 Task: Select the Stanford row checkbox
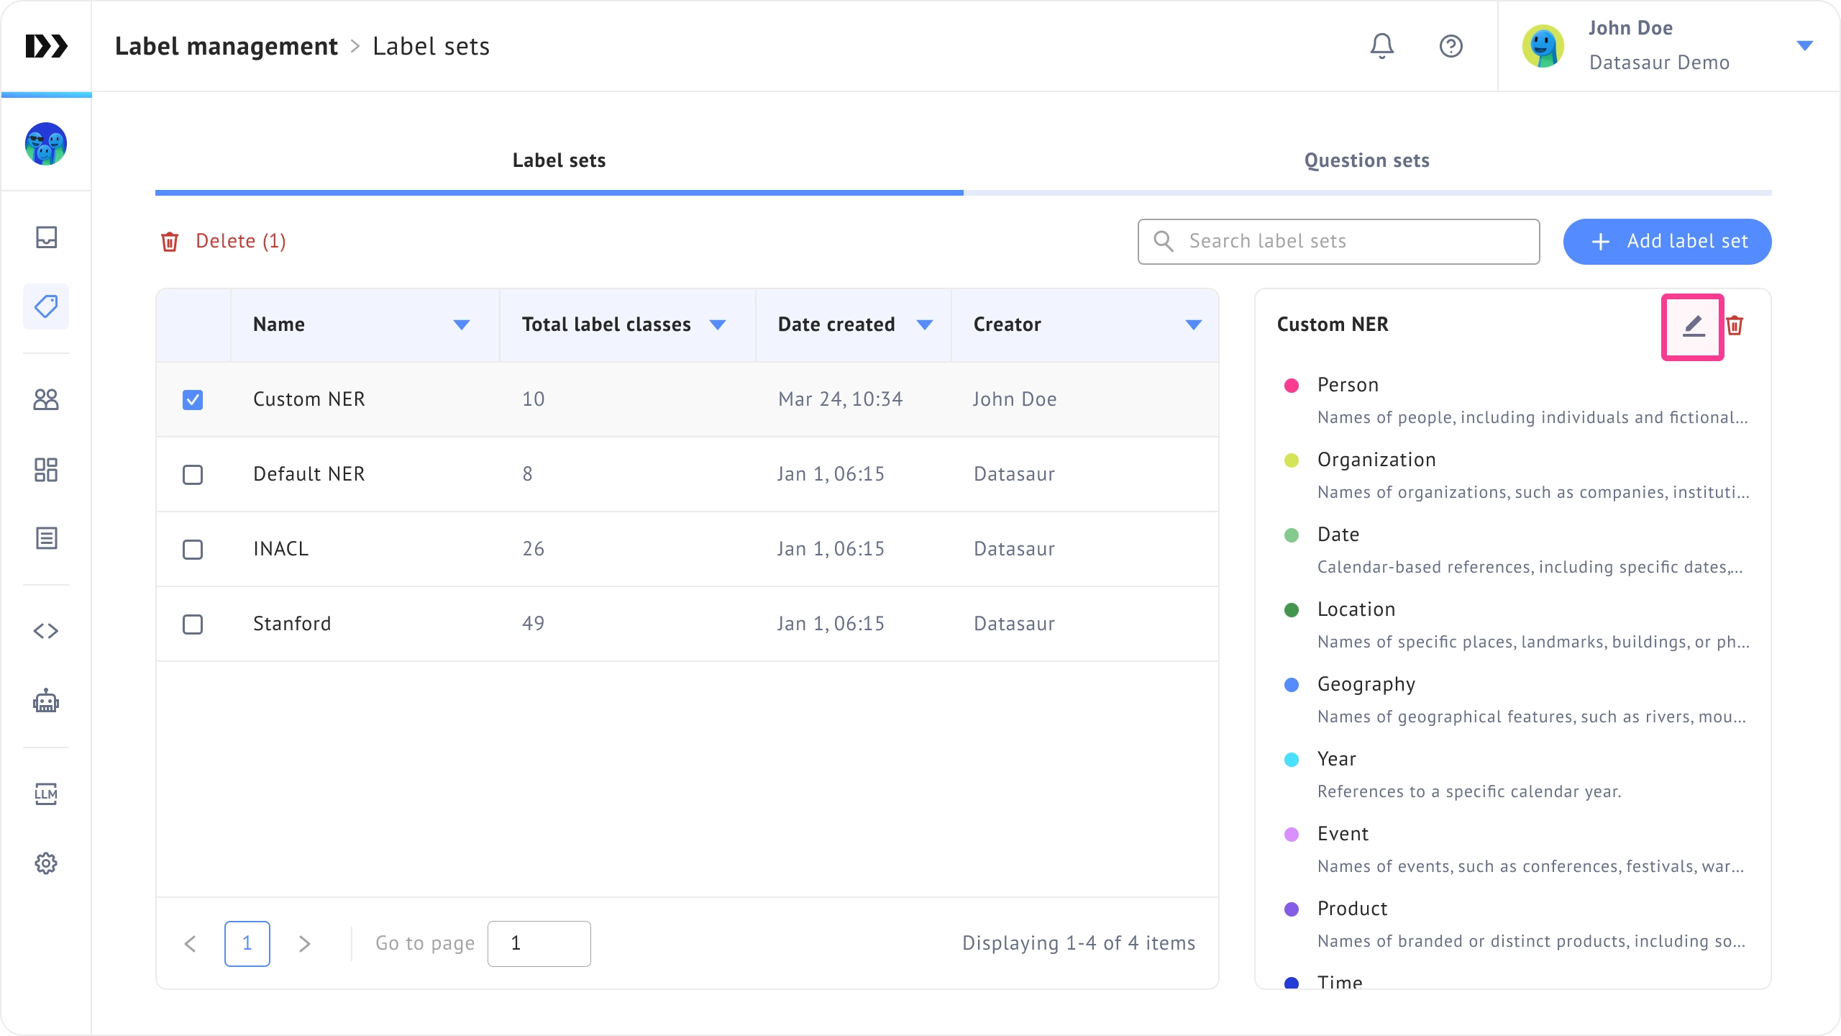pyautogui.click(x=193, y=624)
